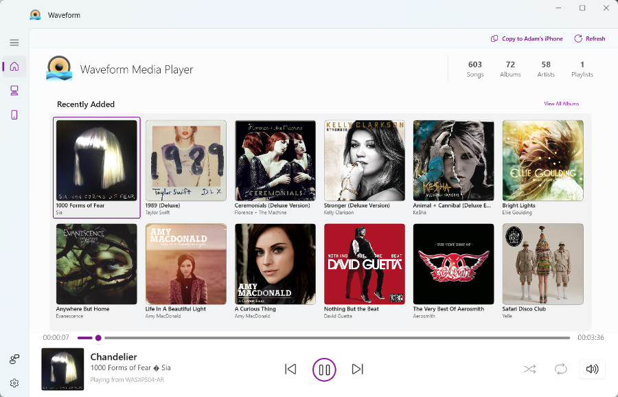Screen dimensions: 618x397
Task: Open the phone devices view in sidebar
Action: pyautogui.click(x=14, y=114)
